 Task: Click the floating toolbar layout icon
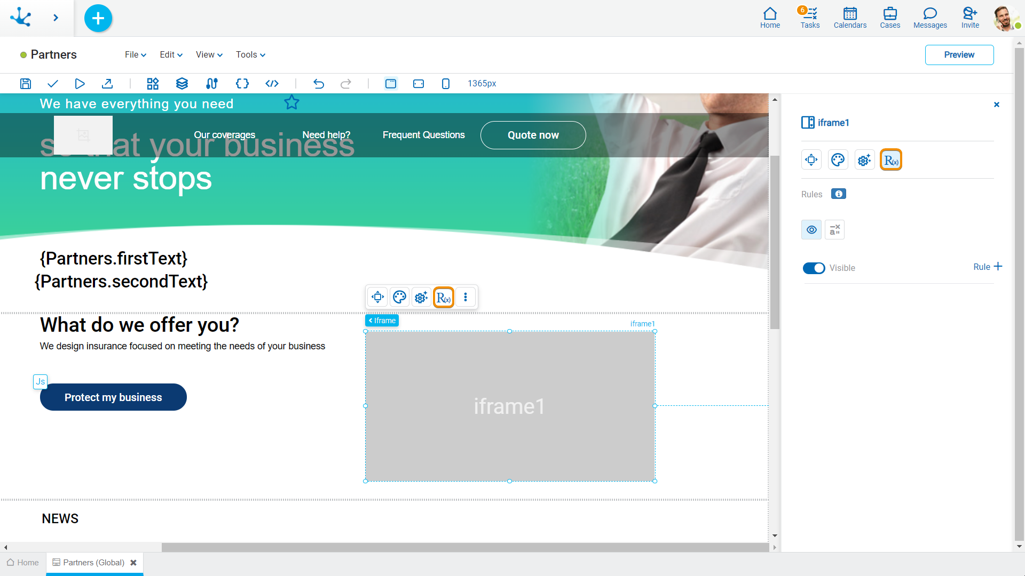378,297
